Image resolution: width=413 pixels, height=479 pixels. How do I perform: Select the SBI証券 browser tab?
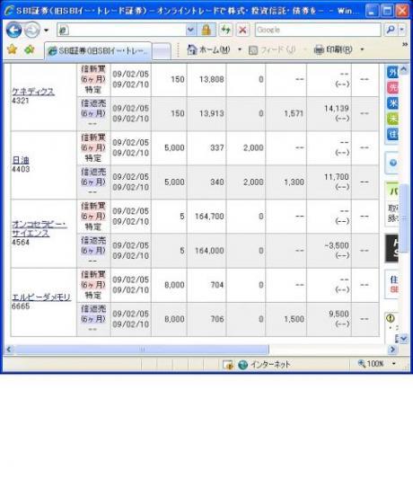[x=98, y=50]
